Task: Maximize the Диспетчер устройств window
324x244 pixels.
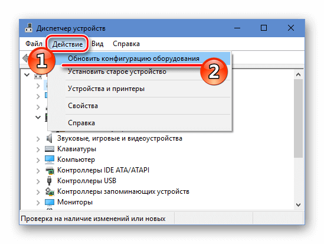Action: coord(264,28)
